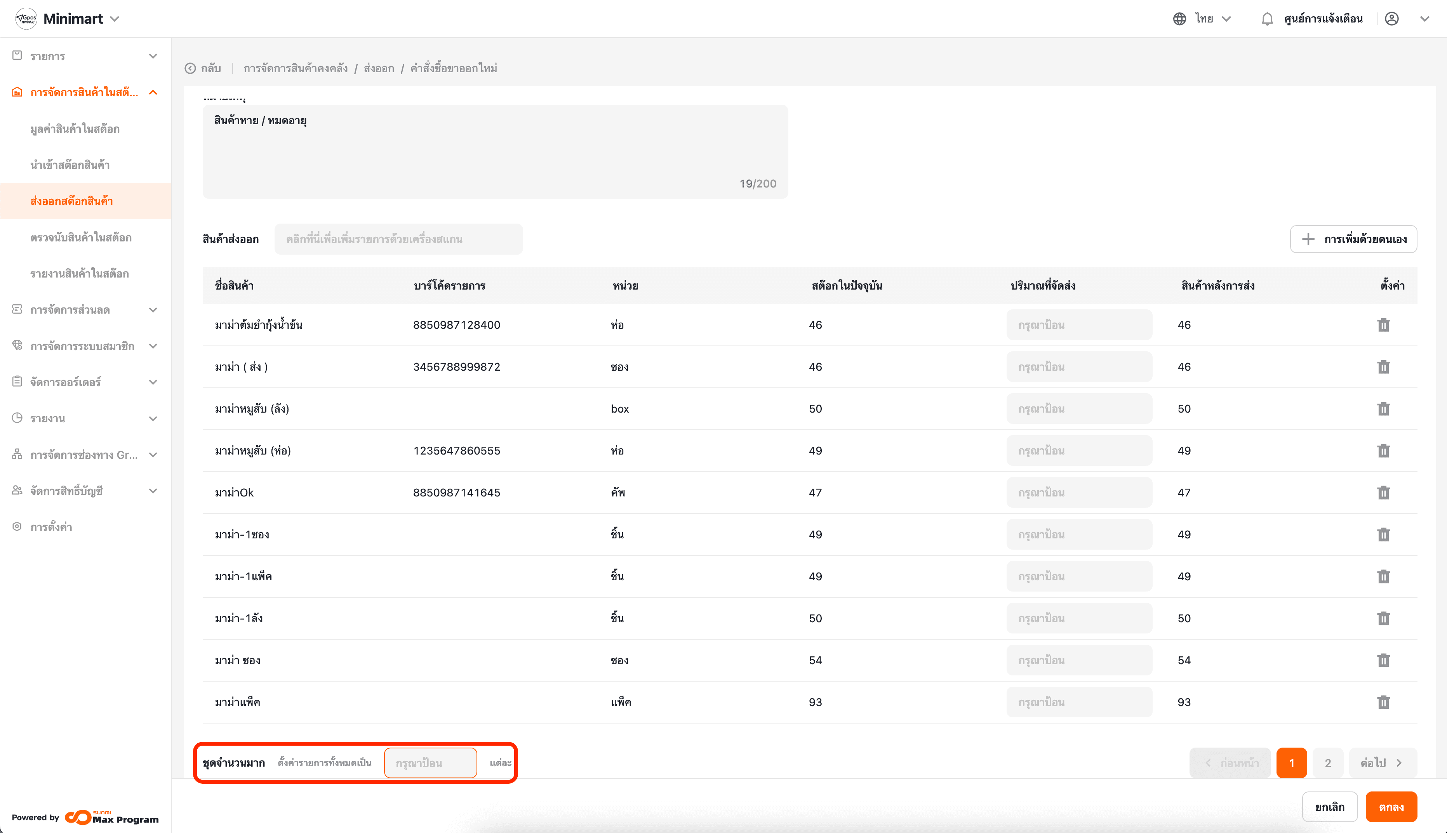Screen dimensions: 1447x833
Task: Click the globe language icon
Action: 1179,19
